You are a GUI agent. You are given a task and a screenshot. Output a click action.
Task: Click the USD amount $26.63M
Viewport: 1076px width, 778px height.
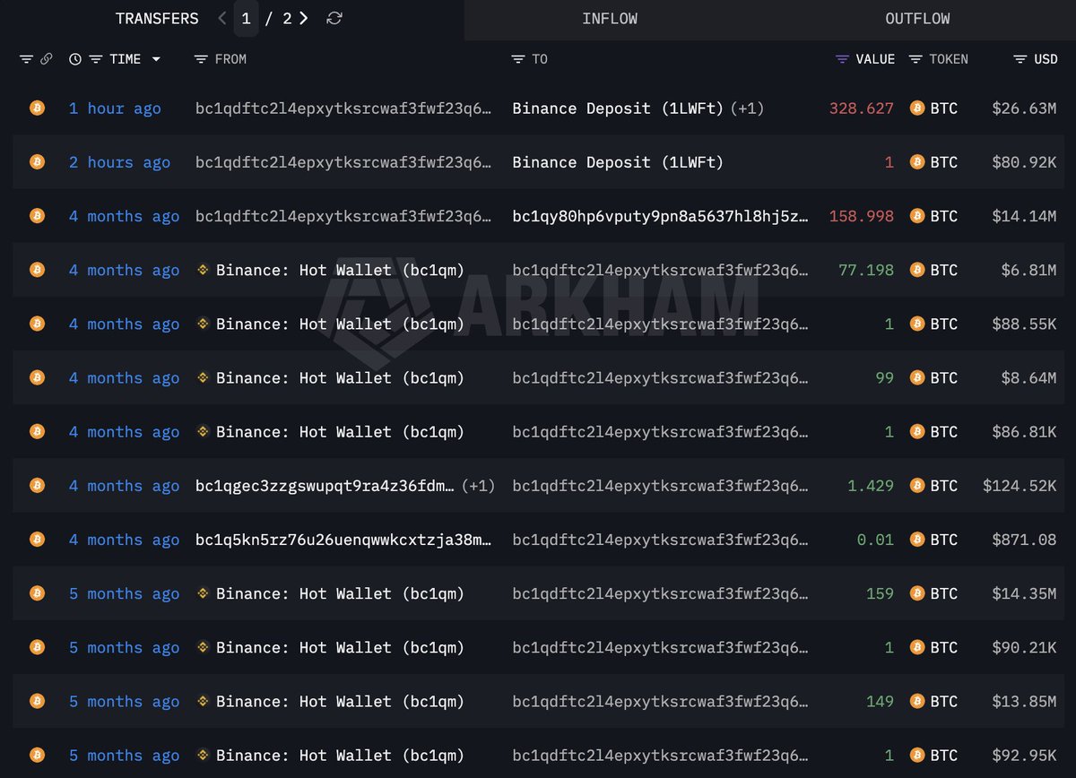(1024, 108)
